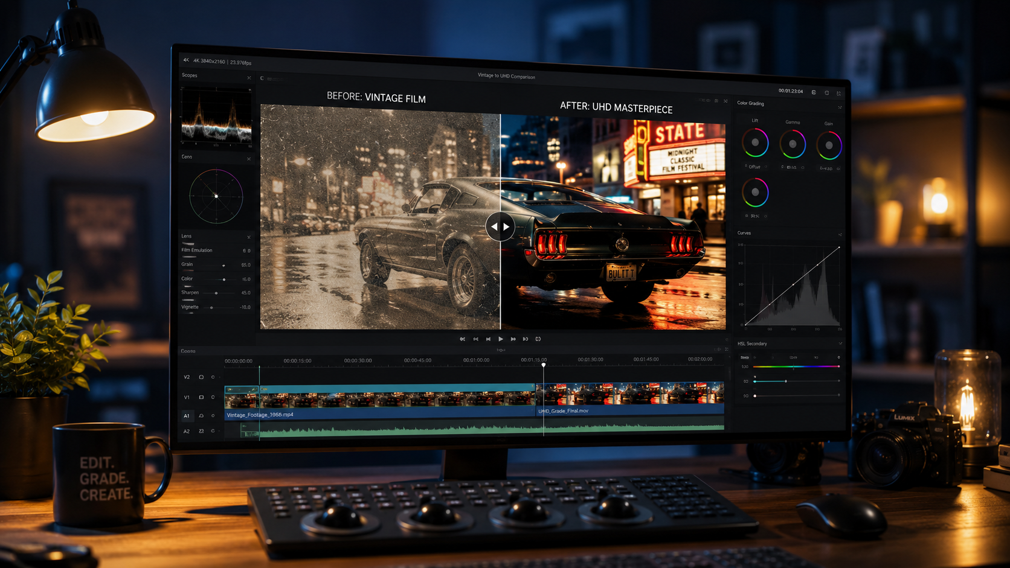Click the fullscreen icon at far top-right

tap(838, 94)
